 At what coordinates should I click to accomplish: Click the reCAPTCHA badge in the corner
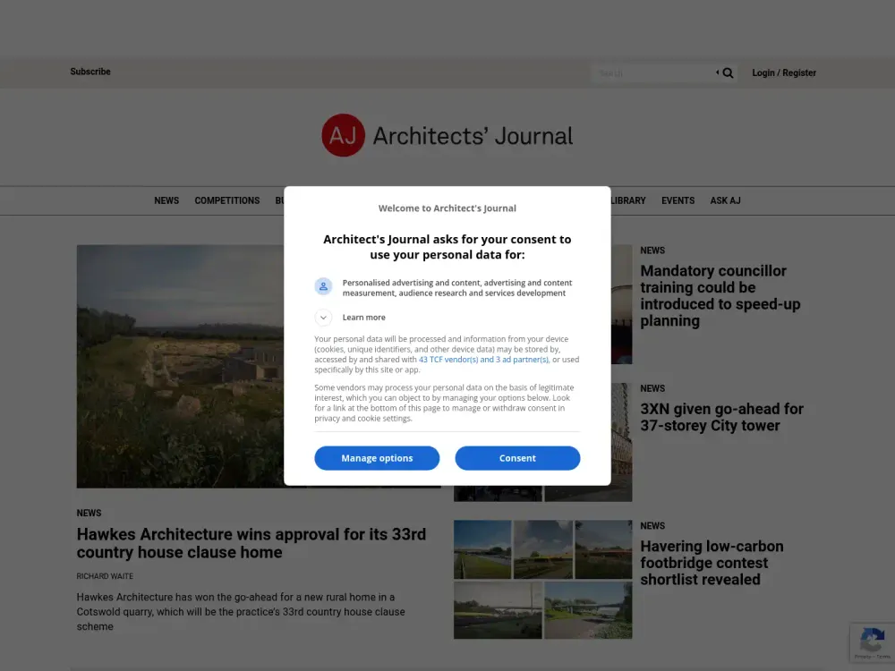tap(872, 642)
